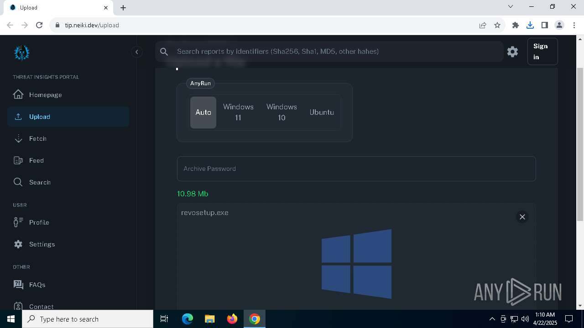Click the 10.98 Mb file size text

(x=193, y=194)
